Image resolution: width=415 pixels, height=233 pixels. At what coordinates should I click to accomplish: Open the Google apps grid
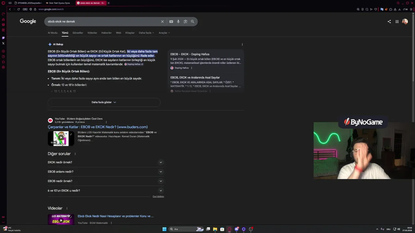click(x=397, y=22)
